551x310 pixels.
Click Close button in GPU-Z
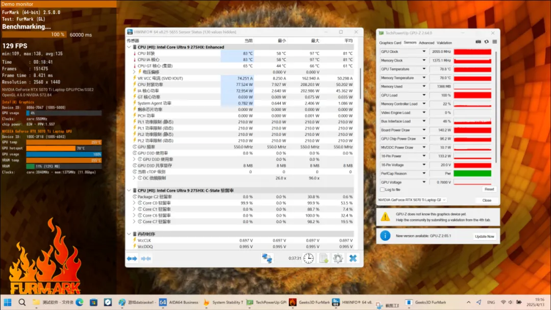(487, 200)
